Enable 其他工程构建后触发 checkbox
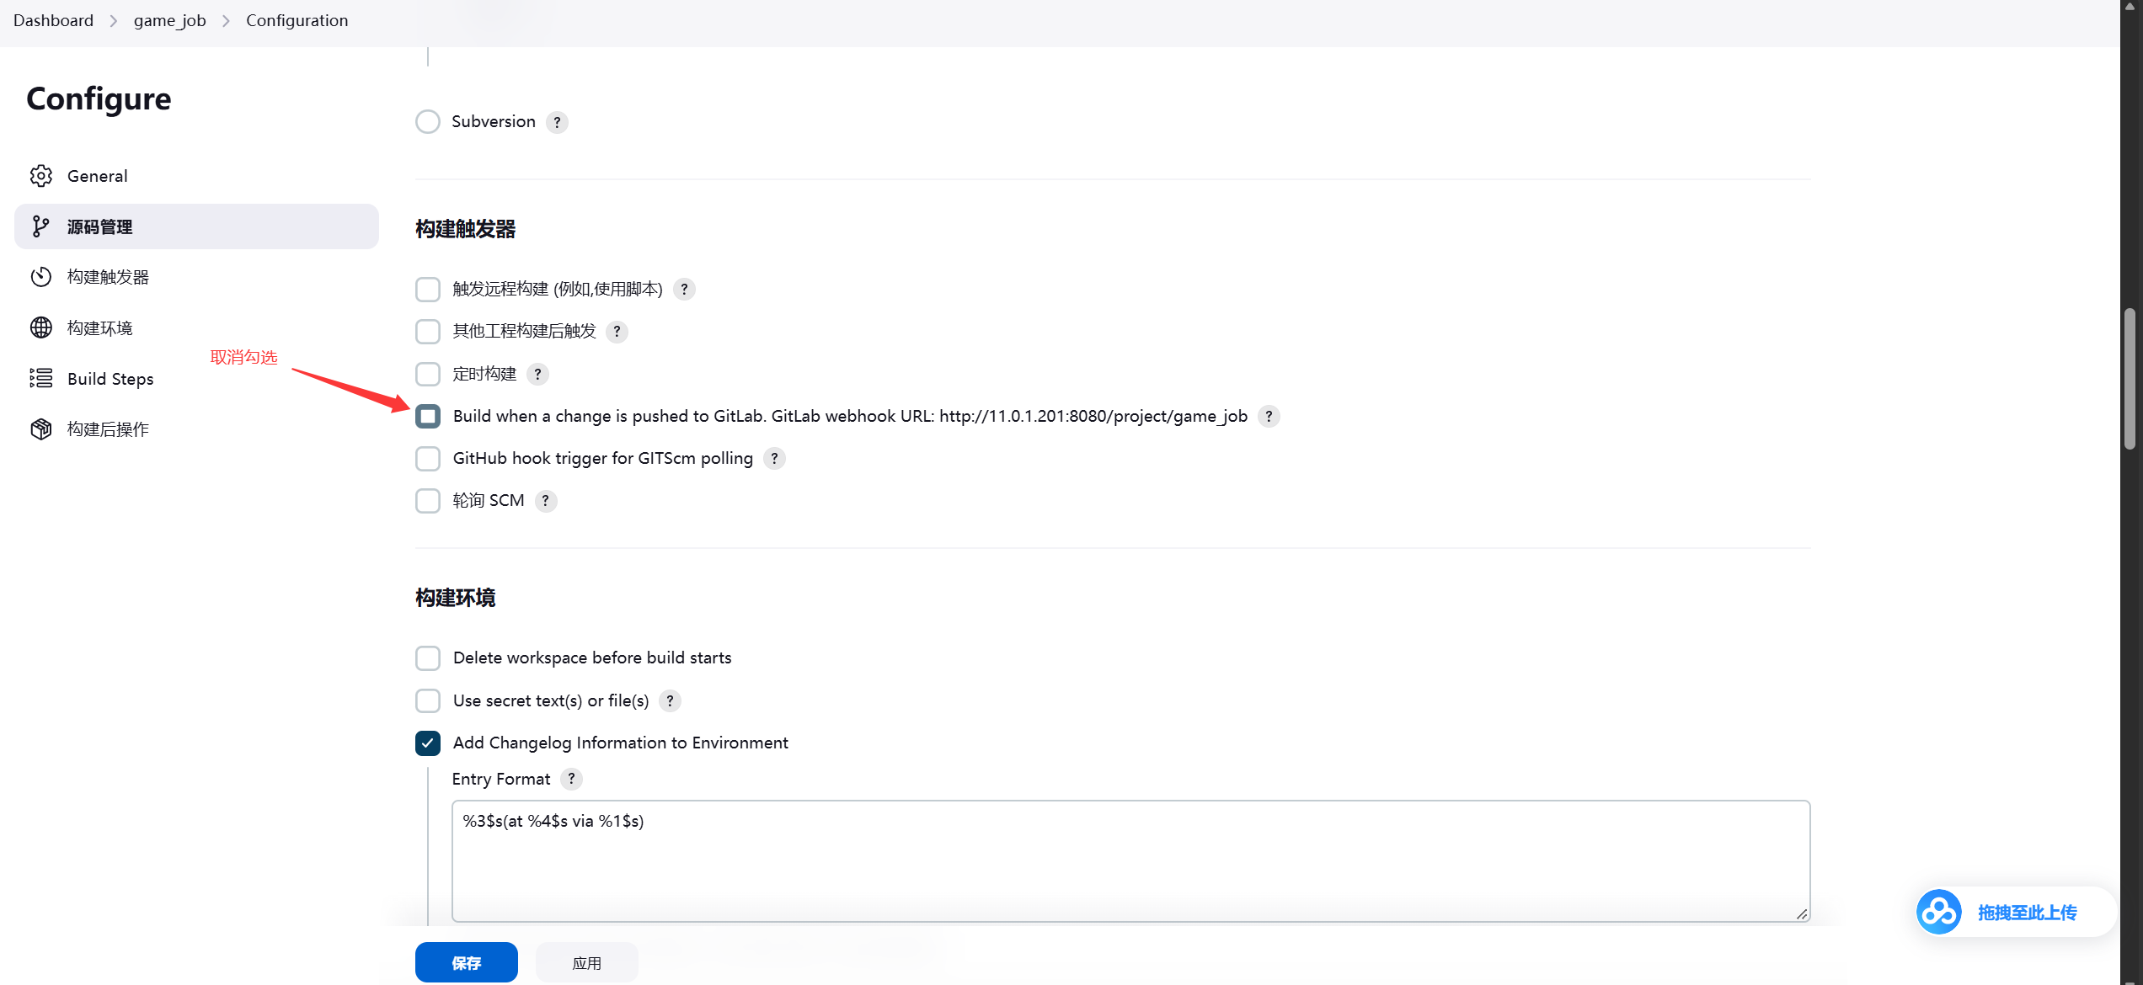The image size is (2143, 985). click(428, 332)
